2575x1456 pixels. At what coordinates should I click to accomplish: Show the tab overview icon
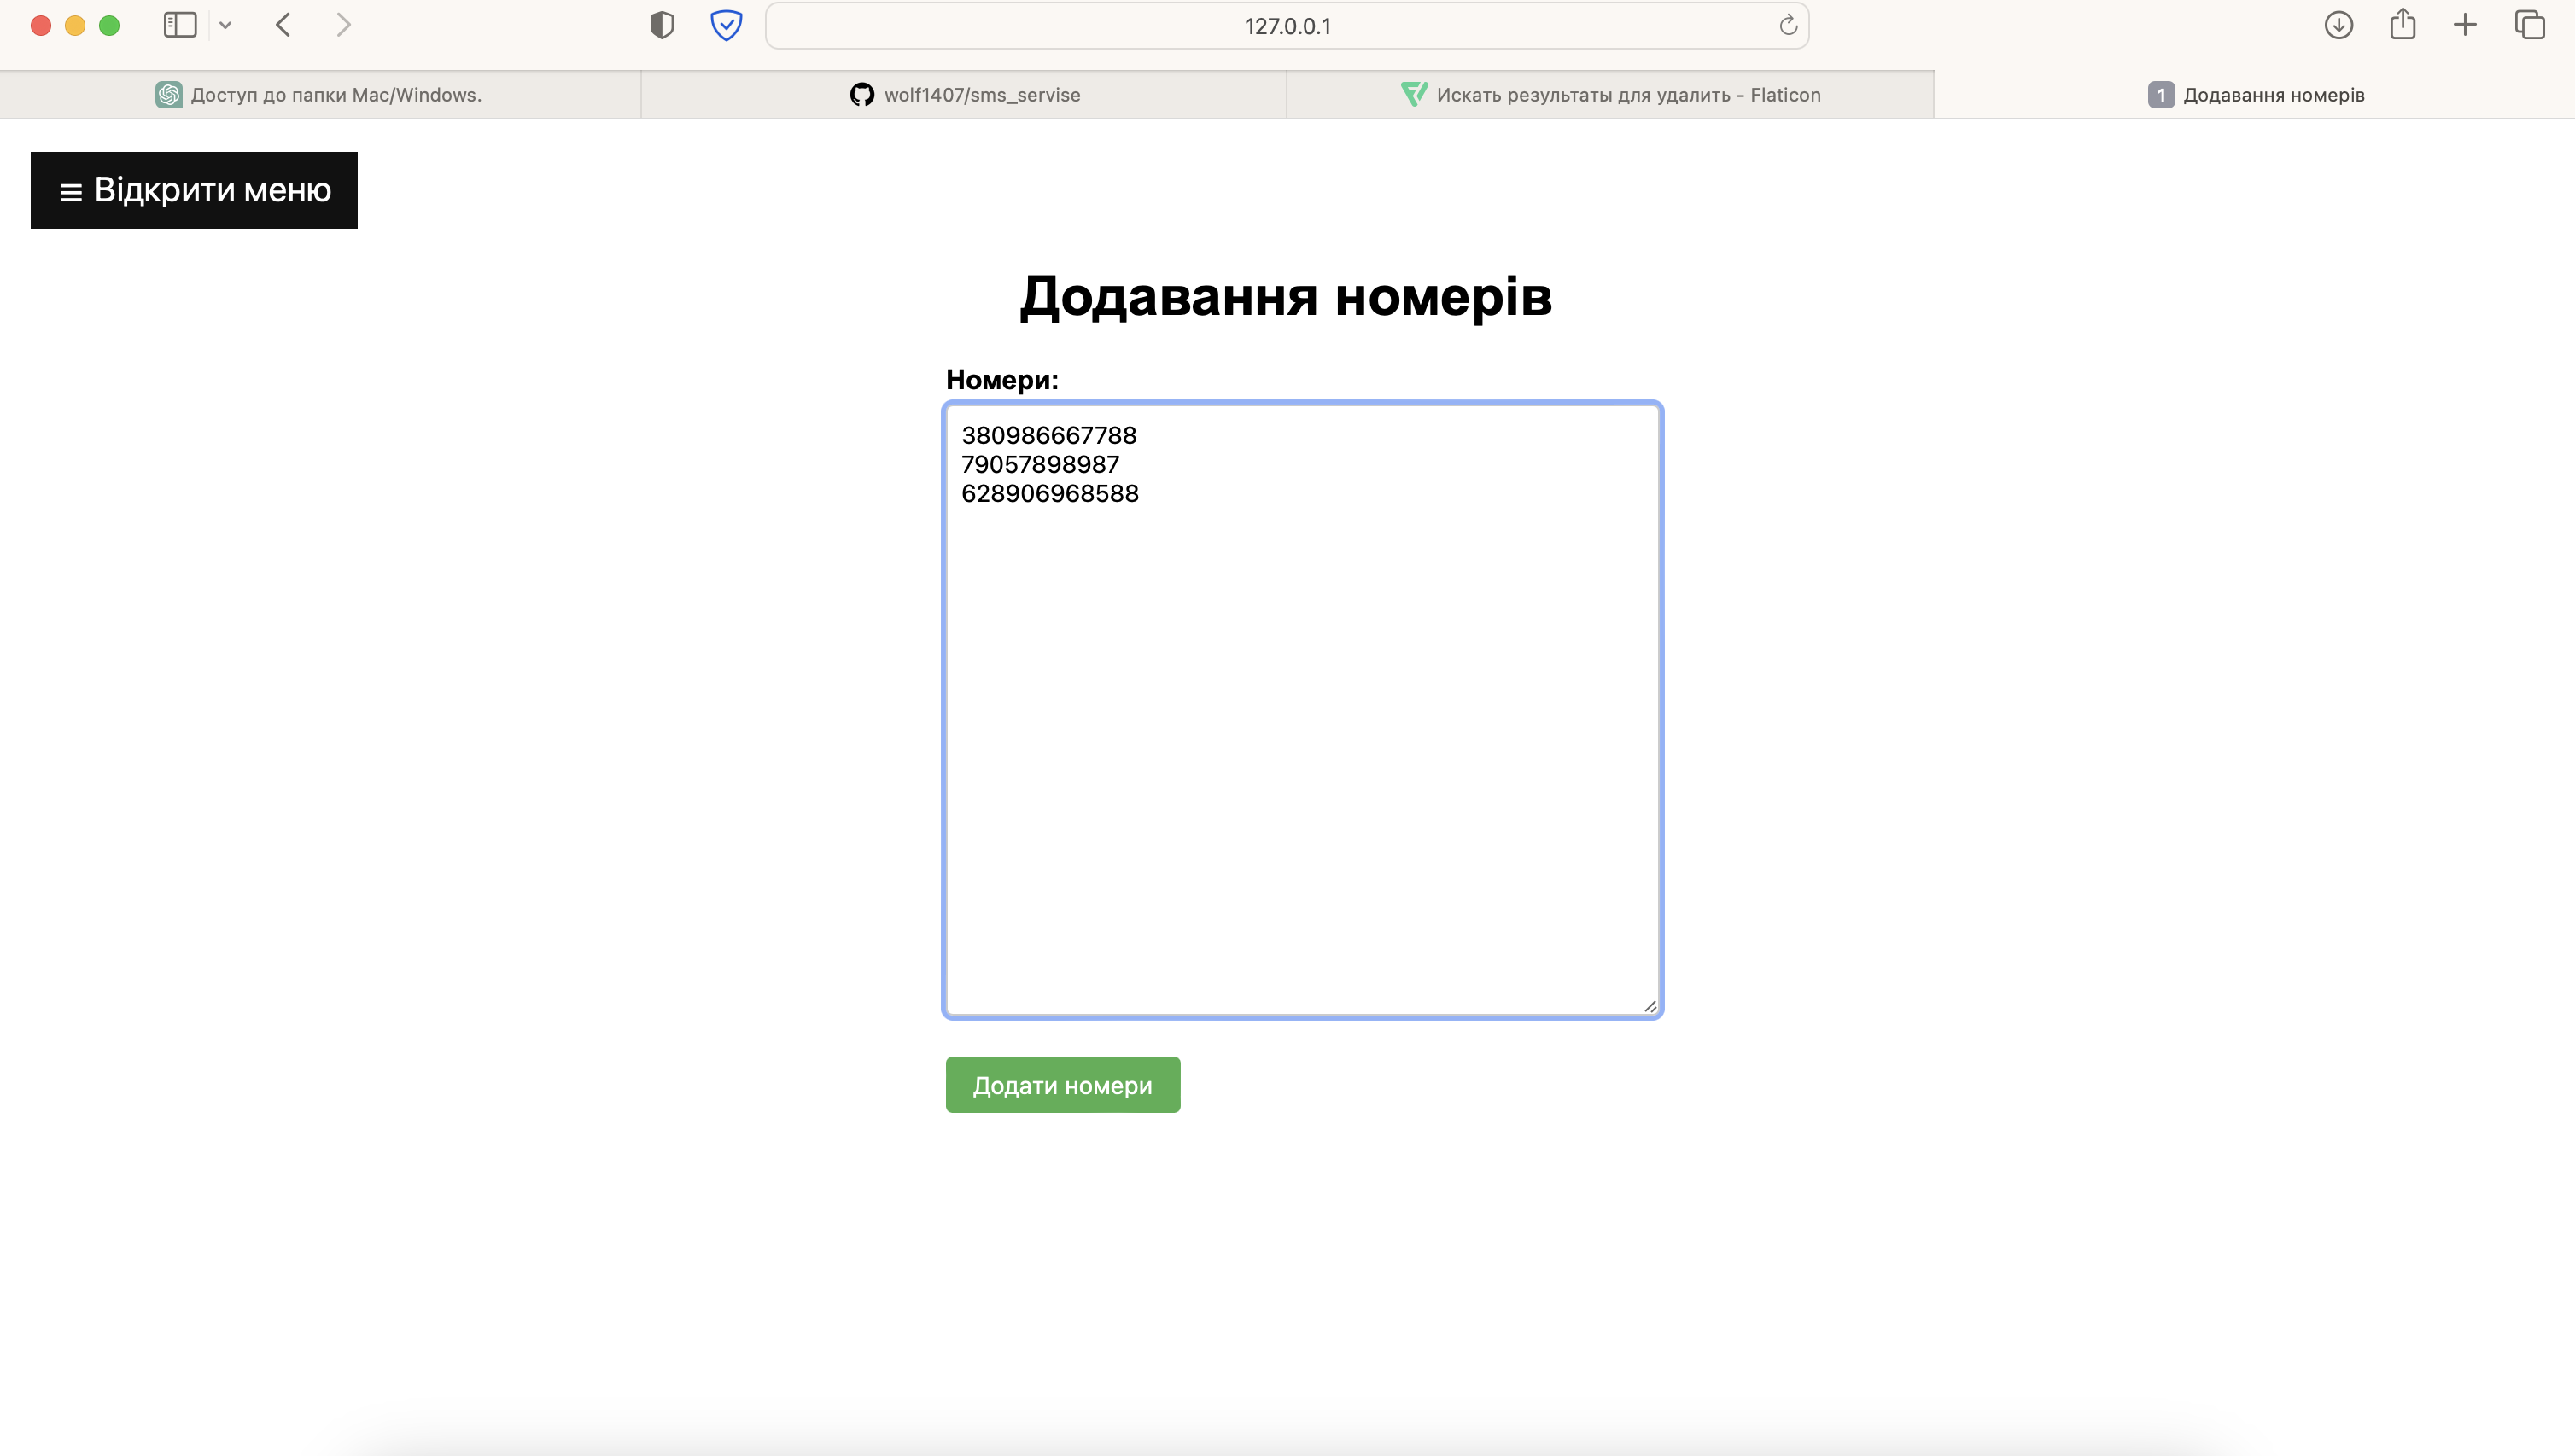(x=2529, y=25)
